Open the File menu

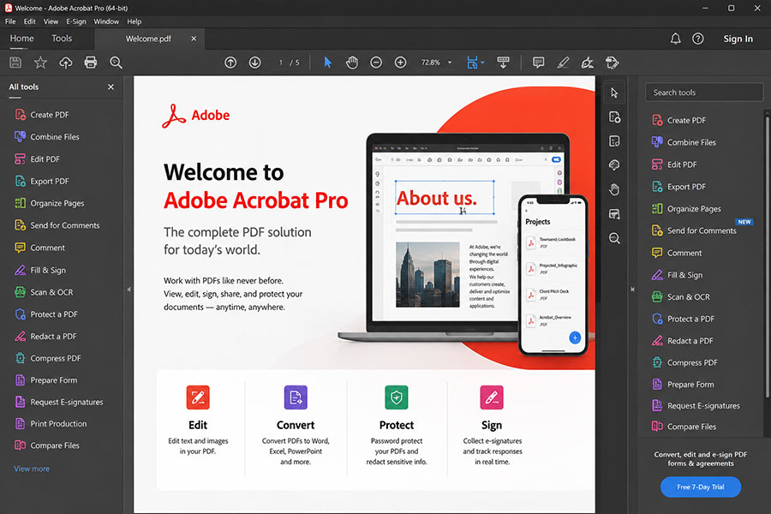(x=10, y=21)
